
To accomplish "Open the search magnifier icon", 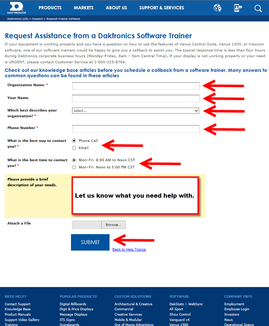I will tap(258, 8).
